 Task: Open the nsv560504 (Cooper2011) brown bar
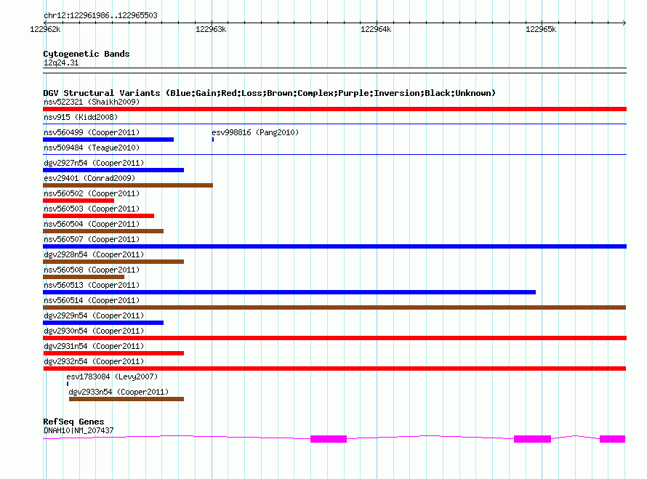click(x=103, y=231)
